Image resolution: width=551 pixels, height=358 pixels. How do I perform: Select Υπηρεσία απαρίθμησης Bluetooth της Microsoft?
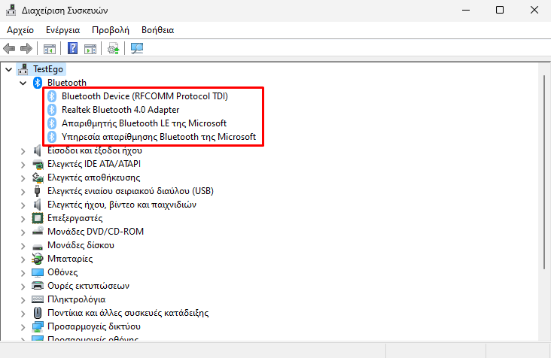(159, 137)
